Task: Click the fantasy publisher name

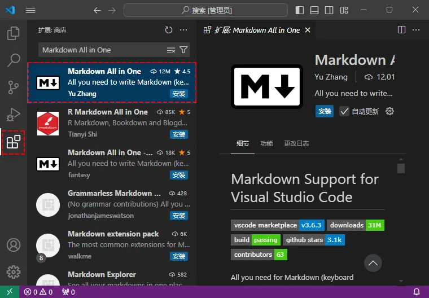Action: pos(79,175)
